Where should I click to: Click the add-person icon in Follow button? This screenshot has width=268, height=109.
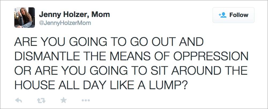click(x=223, y=15)
